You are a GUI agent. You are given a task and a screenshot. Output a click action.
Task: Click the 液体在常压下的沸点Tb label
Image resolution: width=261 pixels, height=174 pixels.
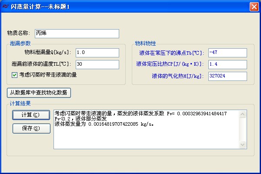point(172,53)
